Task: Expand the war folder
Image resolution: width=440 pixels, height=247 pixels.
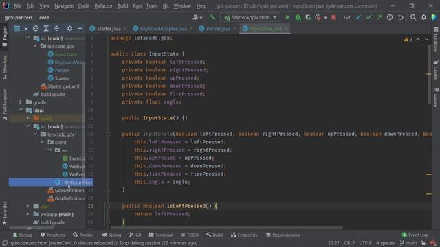Action: click(x=27, y=206)
